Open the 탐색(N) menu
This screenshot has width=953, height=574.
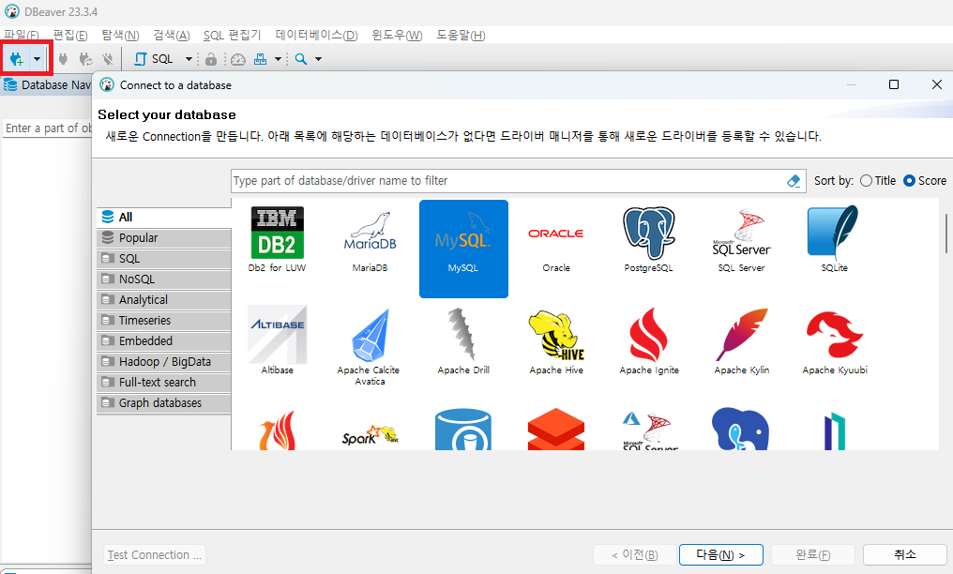click(x=120, y=36)
